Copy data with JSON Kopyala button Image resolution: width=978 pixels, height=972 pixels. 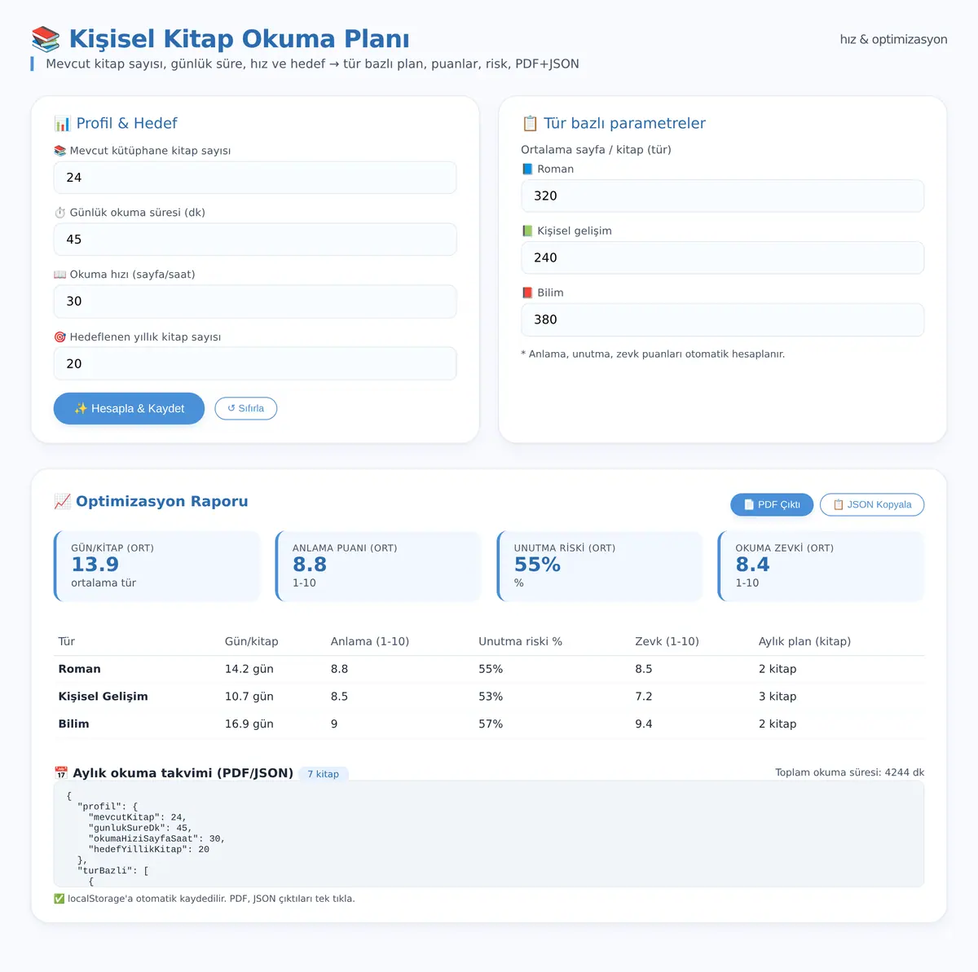coord(872,504)
